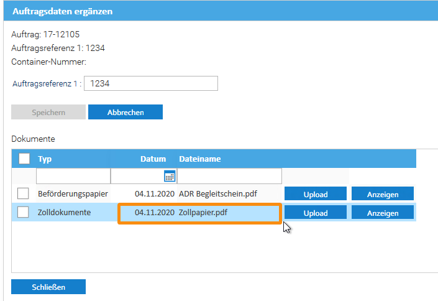Click the Speichern button
The height and width of the screenshot is (301, 438).
(x=48, y=112)
